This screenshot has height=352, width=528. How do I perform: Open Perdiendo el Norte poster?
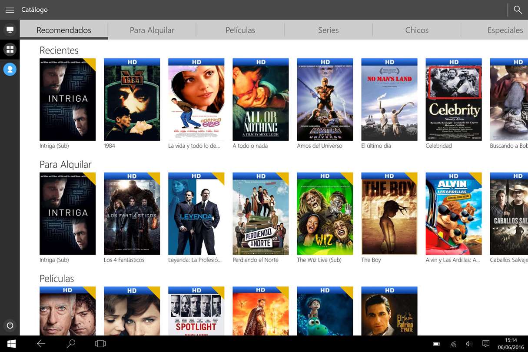(x=260, y=214)
